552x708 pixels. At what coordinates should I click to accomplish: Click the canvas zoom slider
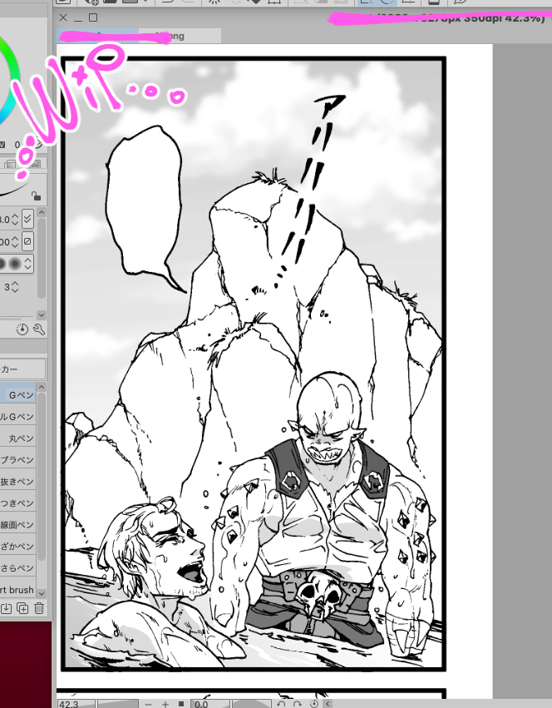pos(118,704)
